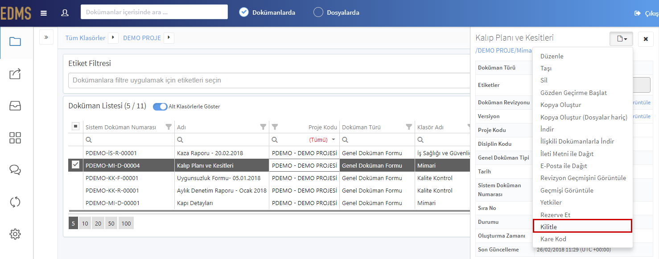This screenshot has width=659, height=259.
Task: Toggle Alt Klasörlerle Göster switch
Action: [x=160, y=107]
